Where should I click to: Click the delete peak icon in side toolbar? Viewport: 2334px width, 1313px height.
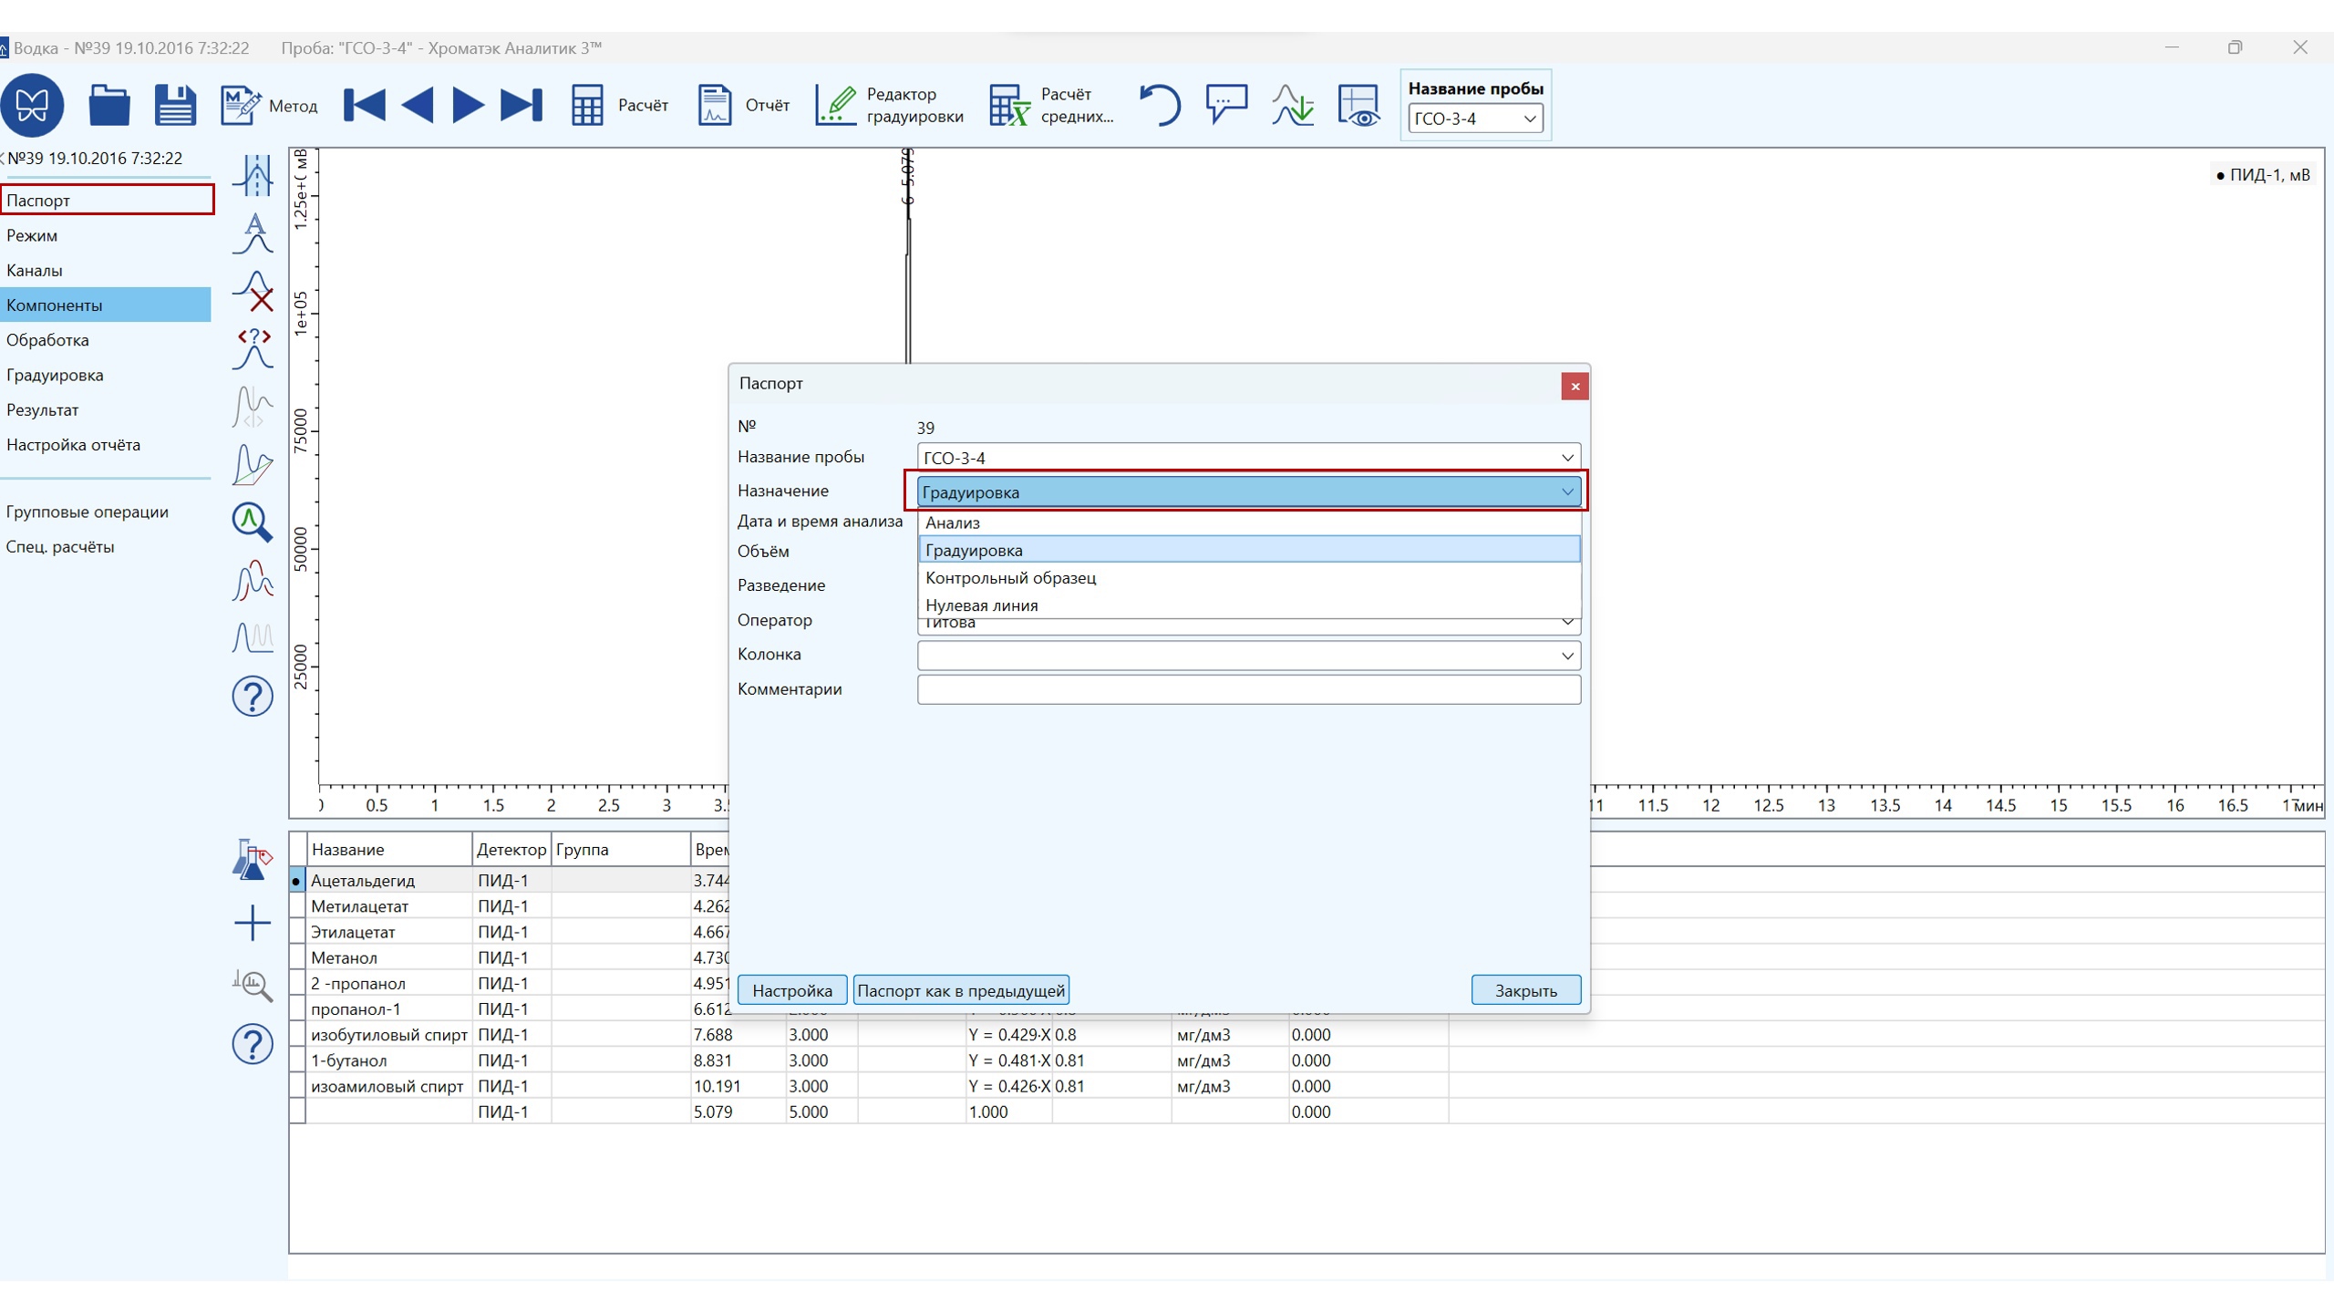pos(253,291)
